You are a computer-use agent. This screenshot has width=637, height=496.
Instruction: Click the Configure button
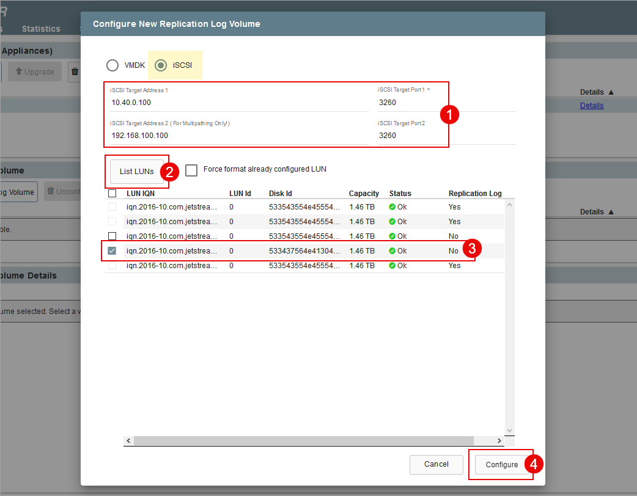click(501, 465)
